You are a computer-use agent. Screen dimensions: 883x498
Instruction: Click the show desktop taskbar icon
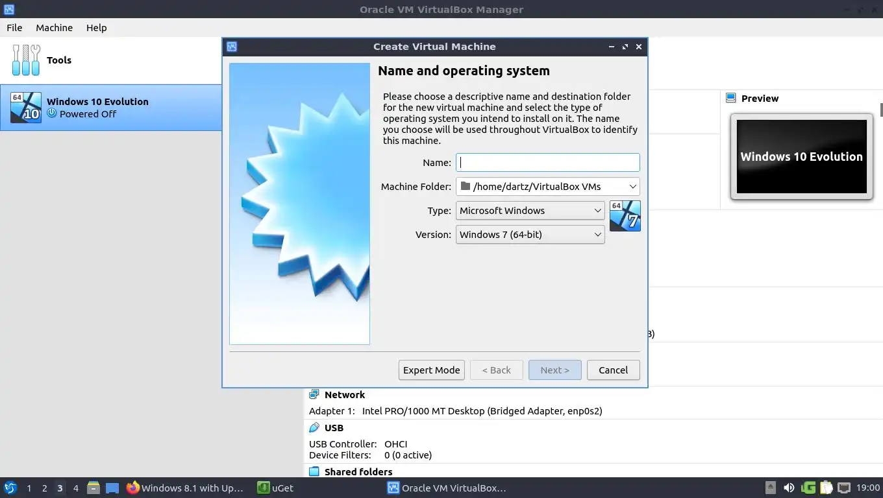point(112,488)
